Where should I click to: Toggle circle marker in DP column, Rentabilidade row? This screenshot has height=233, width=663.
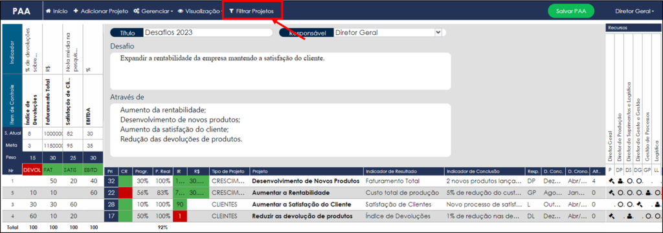tap(620, 192)
